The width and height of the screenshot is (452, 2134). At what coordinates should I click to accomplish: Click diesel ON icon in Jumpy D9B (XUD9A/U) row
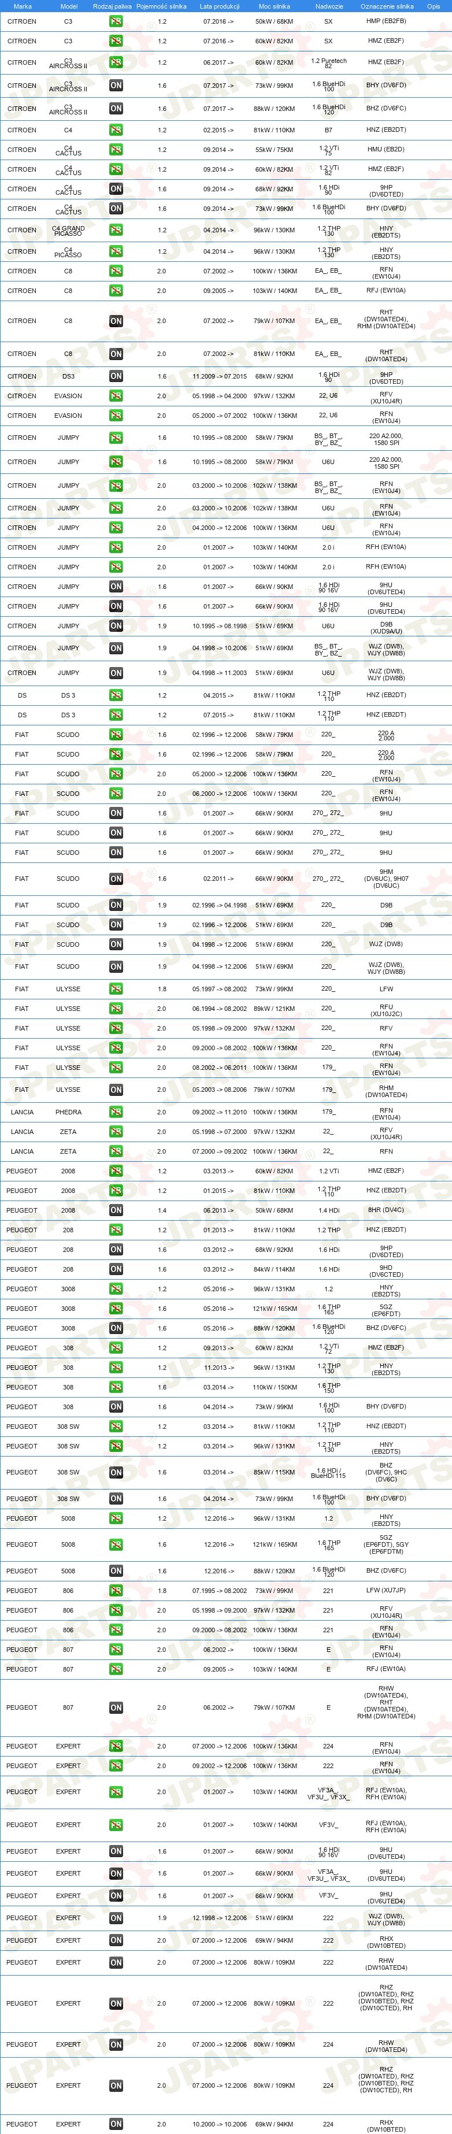coord(116,627)
